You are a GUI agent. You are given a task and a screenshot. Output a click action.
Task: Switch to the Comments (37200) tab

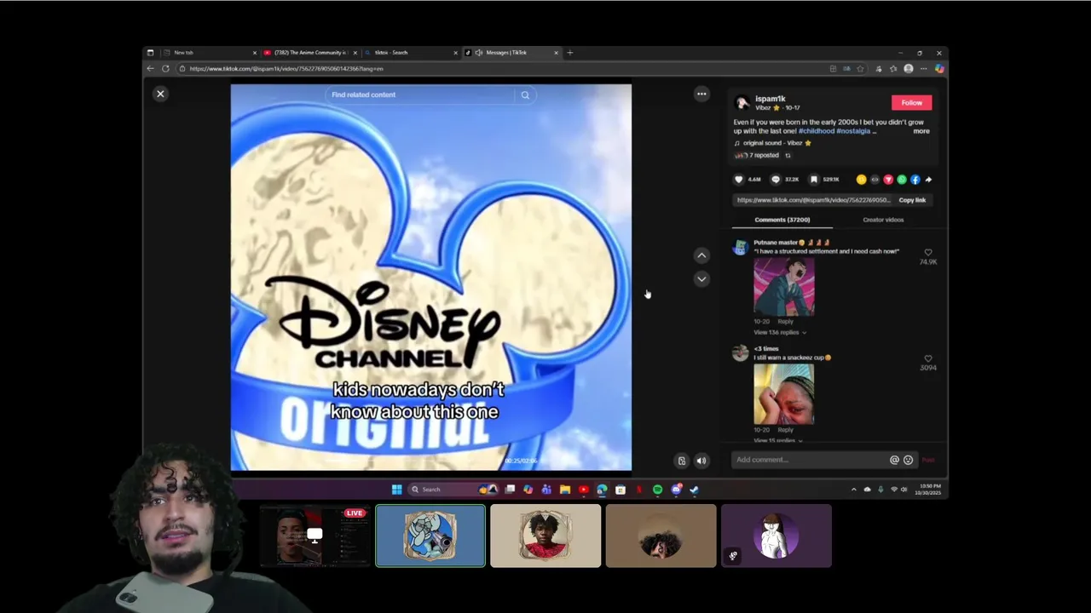point(782,220)
